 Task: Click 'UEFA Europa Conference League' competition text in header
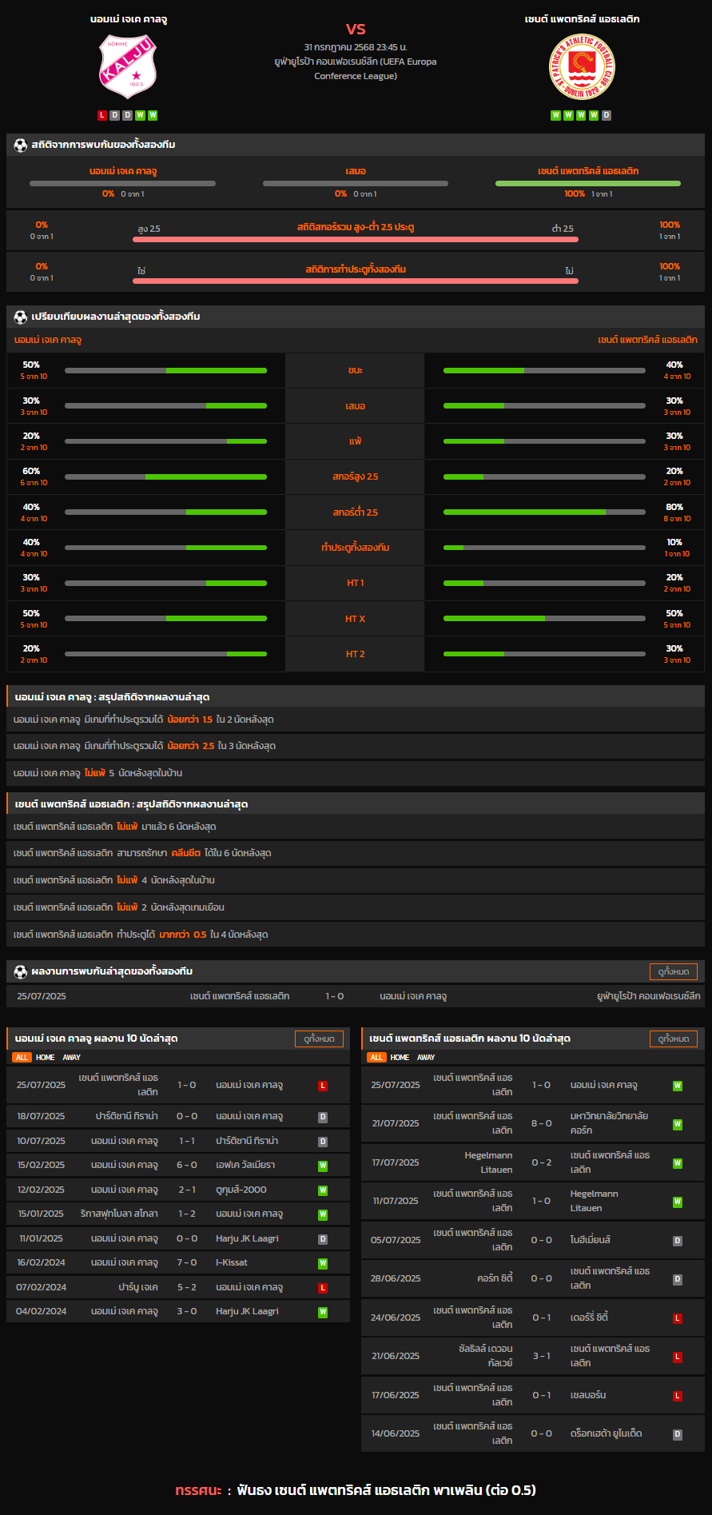(x=376, y=69)
